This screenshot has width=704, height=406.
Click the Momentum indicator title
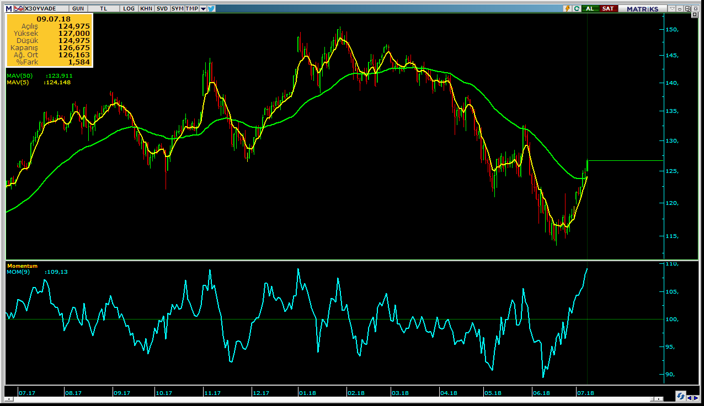click(22, 266)
